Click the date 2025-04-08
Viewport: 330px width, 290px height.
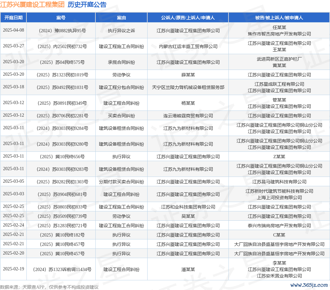14,30
